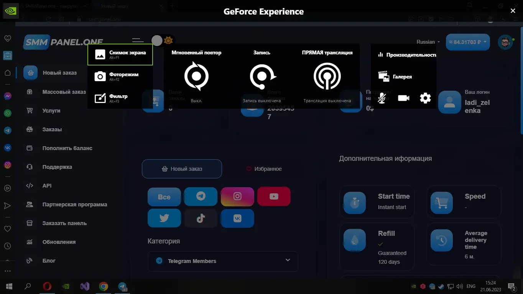523x294 pixels.
Task: Click the Speed cart icon
Action: [442, 203]
